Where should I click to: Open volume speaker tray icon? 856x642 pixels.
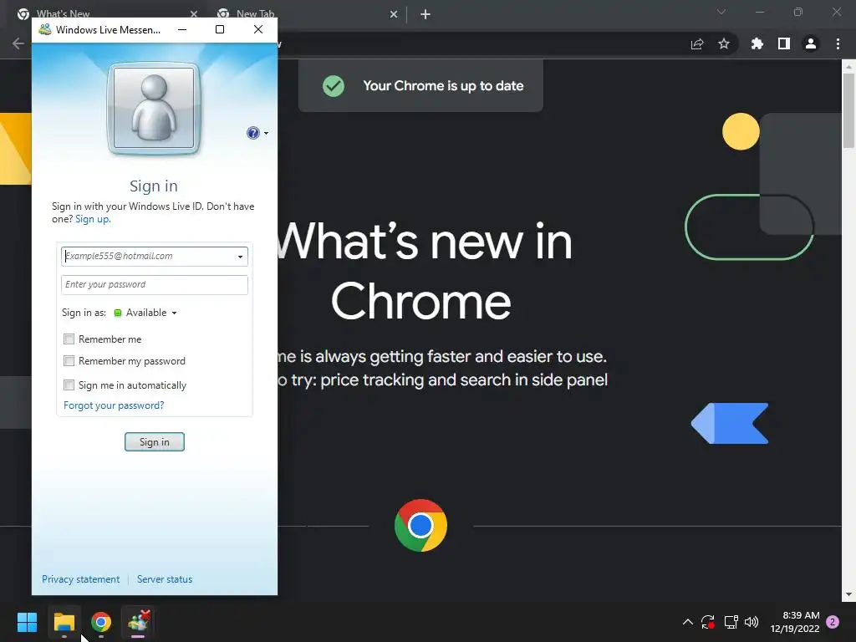[x=752, y=622]
